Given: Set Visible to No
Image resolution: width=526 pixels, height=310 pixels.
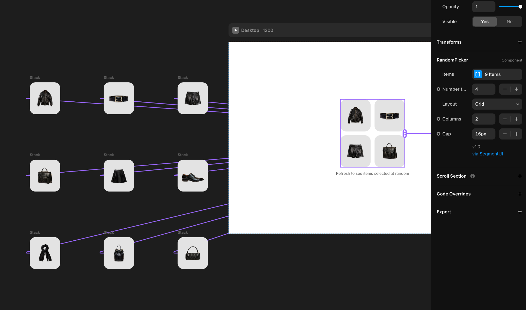Looking at the screenshot, I should tap(509, 22).
